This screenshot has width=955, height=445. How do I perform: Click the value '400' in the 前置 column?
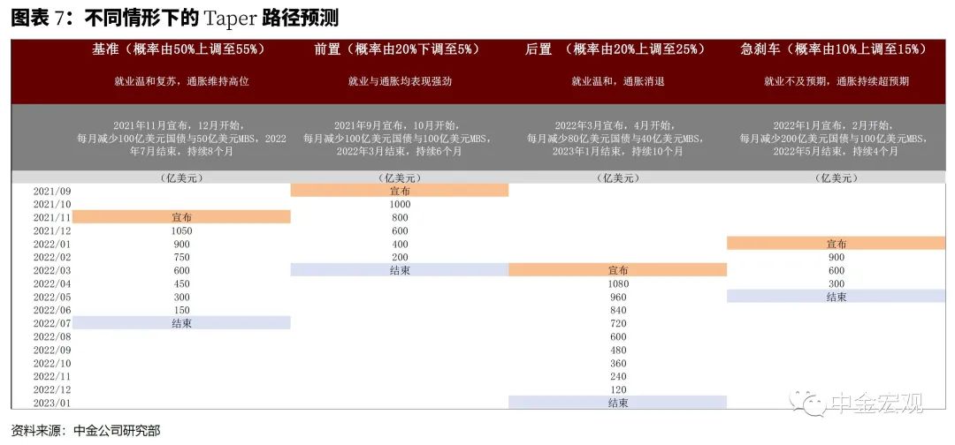(400, 244)
